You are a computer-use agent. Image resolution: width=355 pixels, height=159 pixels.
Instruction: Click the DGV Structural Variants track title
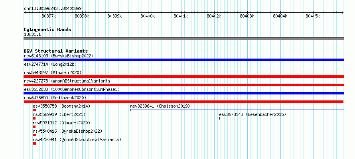point(56,51)
